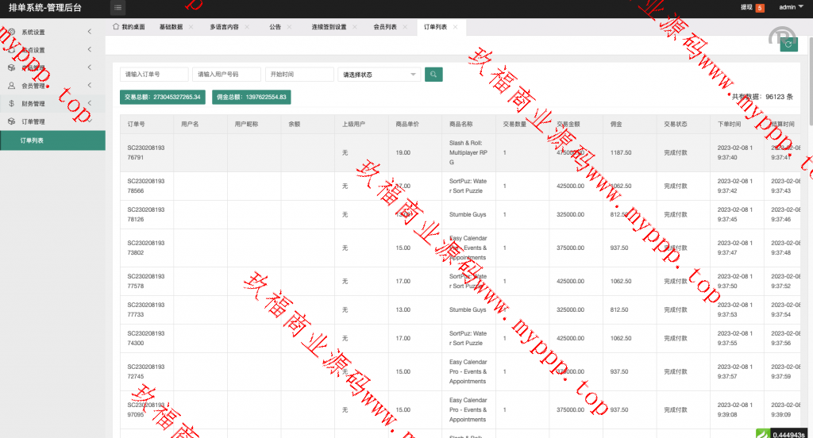Viewport: 813px width, 438px height.
Task: Switch to the 会员列表 tab
Action: (x=385, y=27)
